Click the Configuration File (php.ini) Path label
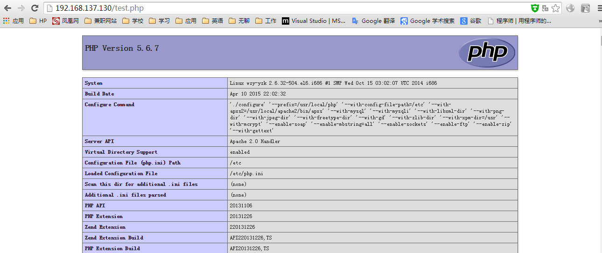 [133, 163]
